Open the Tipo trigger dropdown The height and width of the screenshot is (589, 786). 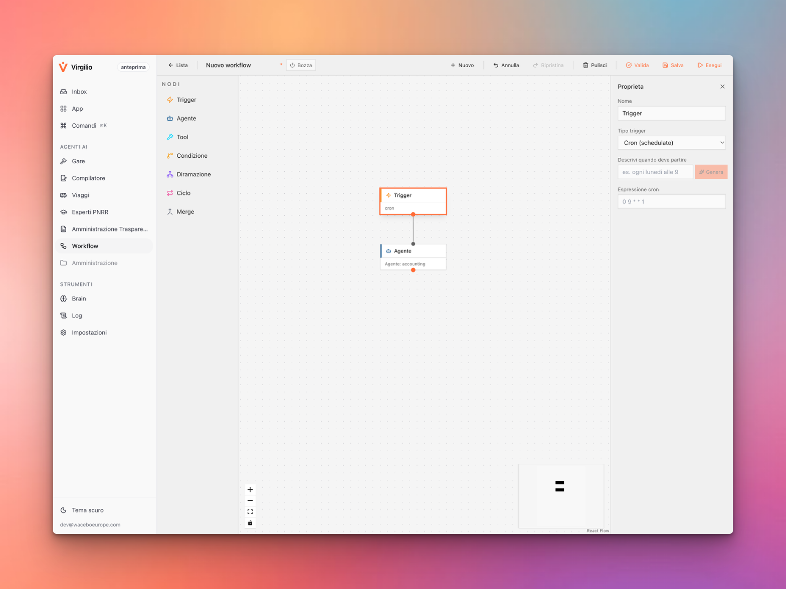click(x=672, y=143)
